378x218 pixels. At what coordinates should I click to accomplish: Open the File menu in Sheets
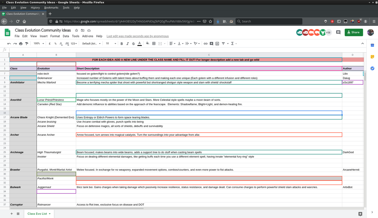point(17,36)
